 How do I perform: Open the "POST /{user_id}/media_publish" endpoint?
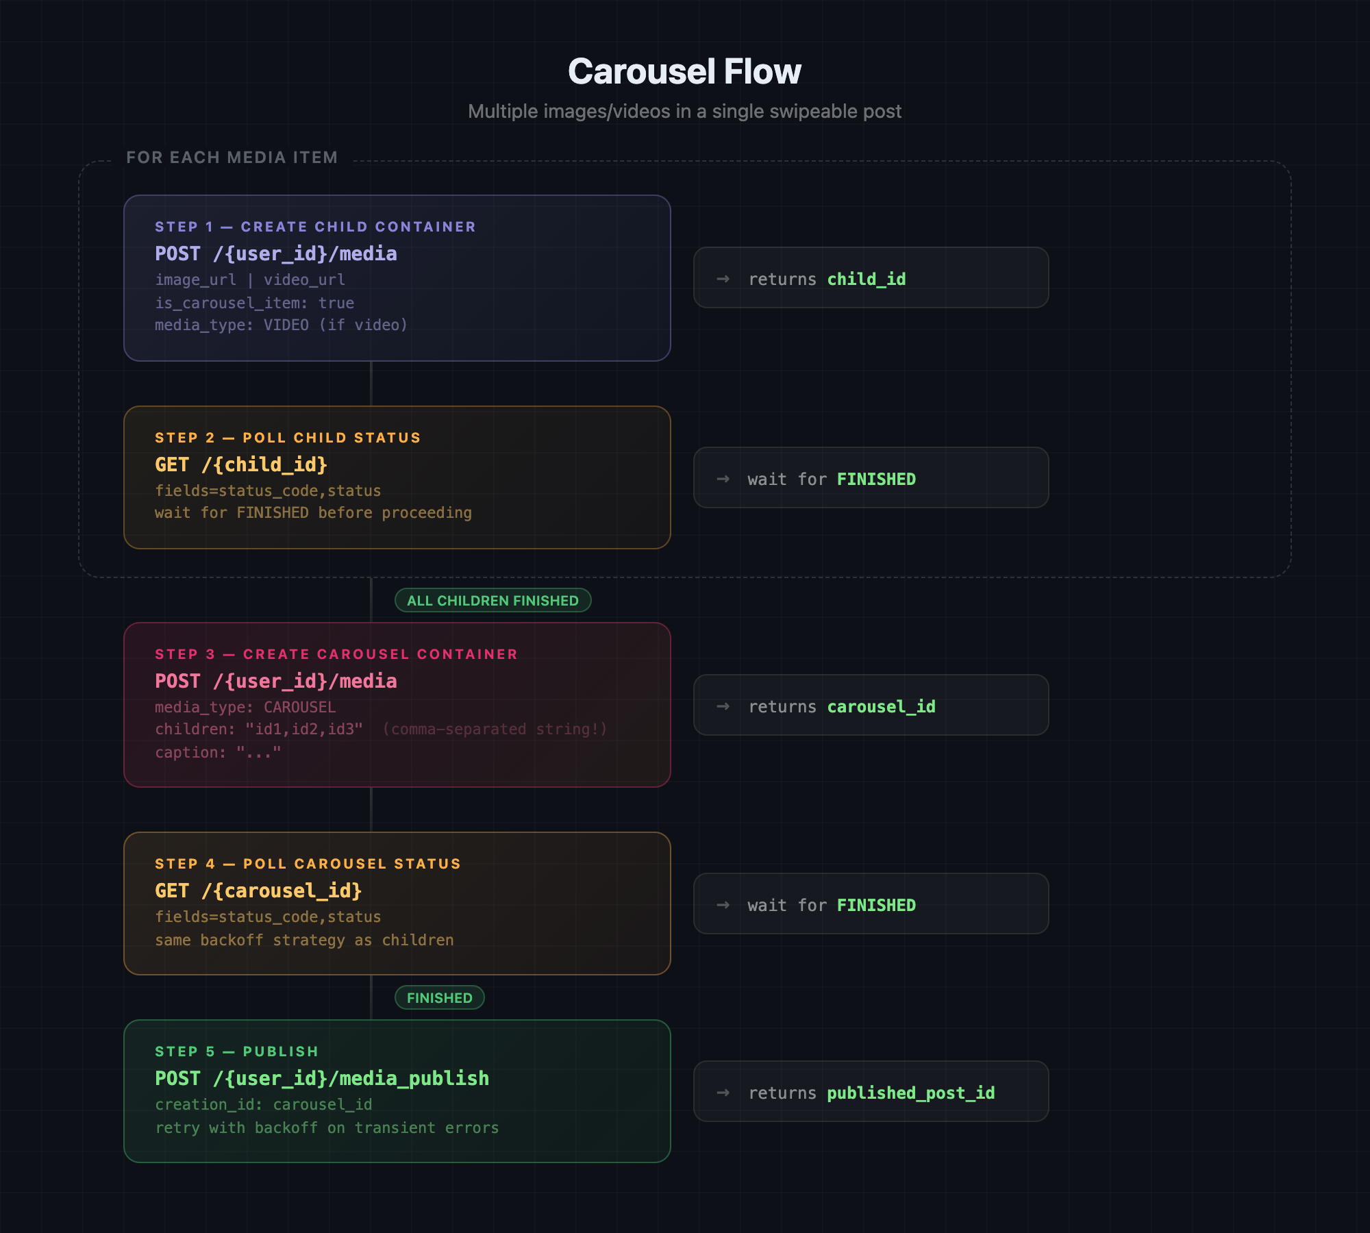pos(322,1079)
